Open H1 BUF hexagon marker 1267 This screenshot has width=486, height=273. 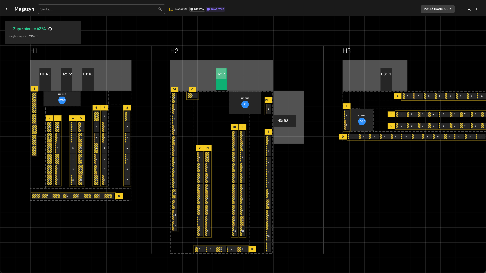click(x=62, y=100)
